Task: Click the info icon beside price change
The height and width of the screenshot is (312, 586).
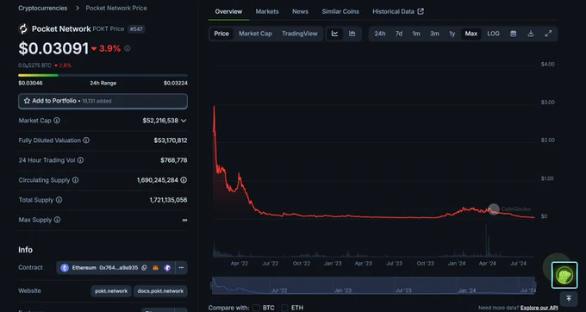Action: tap(128, 48)
